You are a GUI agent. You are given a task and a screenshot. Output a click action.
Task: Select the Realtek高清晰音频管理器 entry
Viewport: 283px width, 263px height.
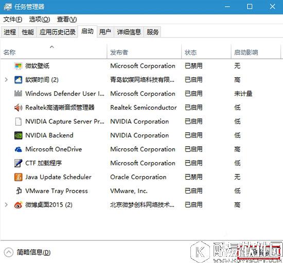[x=60, y=108]
